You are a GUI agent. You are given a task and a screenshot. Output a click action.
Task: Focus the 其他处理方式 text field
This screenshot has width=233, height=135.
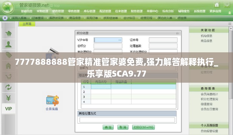tap(127, 120)
